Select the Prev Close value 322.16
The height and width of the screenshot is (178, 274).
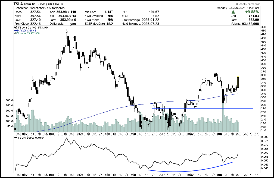coord(35,24)
